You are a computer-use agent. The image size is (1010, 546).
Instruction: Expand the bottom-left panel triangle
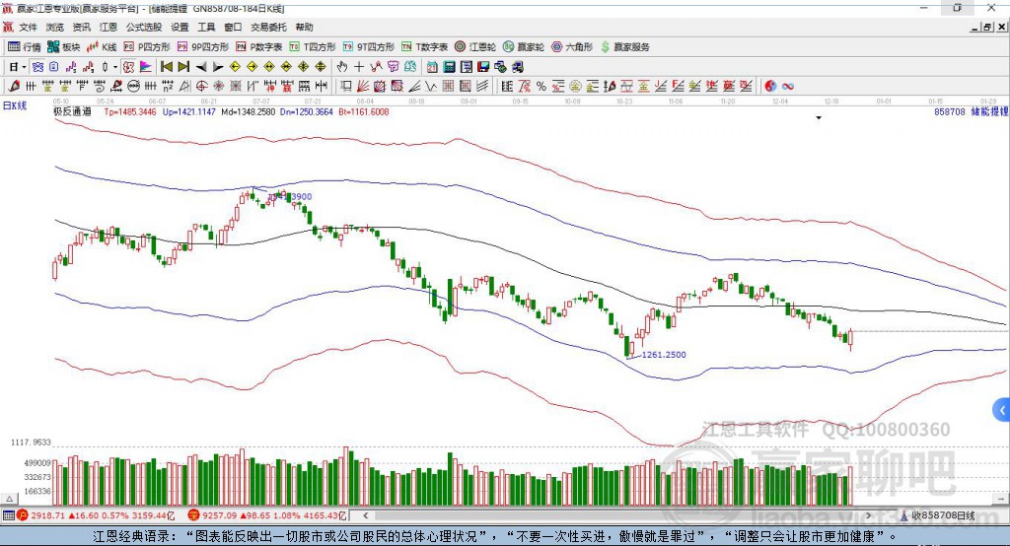tap(9, 499)
